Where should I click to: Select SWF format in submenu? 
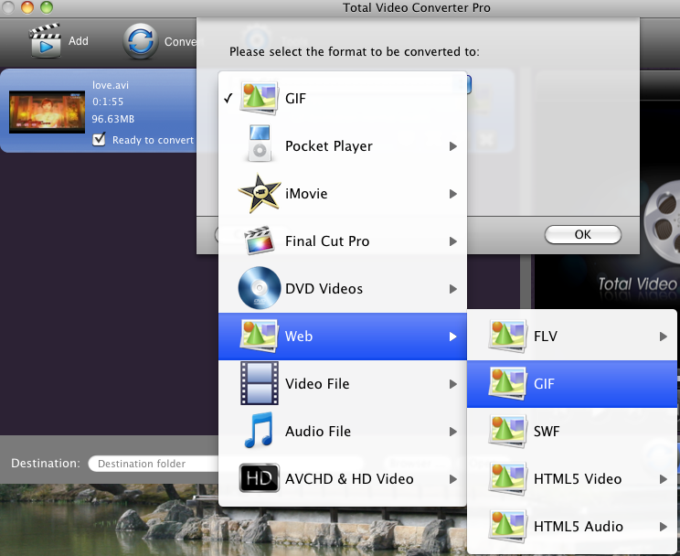click(x=571, y=431)
